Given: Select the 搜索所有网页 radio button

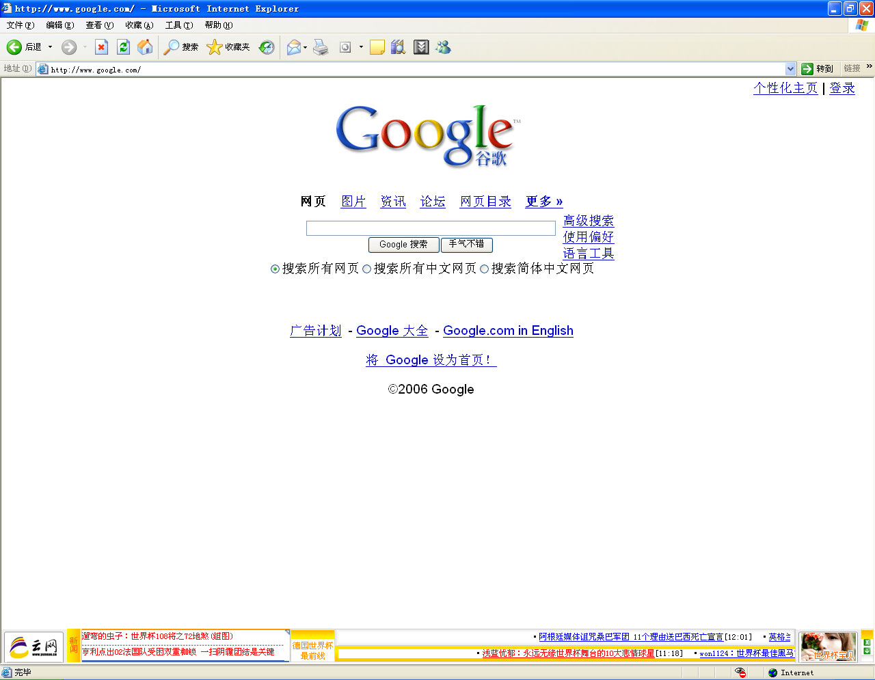Looking at the screenshot, I should click(x=275, y=269).
